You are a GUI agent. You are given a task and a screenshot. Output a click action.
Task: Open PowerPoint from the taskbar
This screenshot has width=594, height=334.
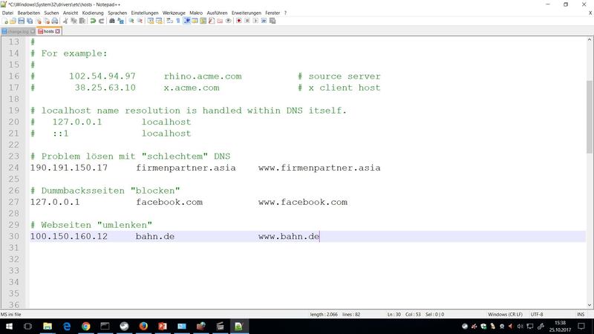click(x=163, y=326)
